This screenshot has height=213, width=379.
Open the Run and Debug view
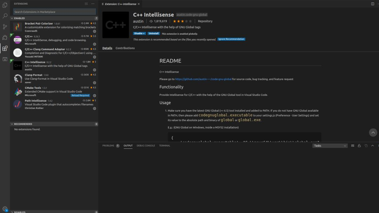5,38
